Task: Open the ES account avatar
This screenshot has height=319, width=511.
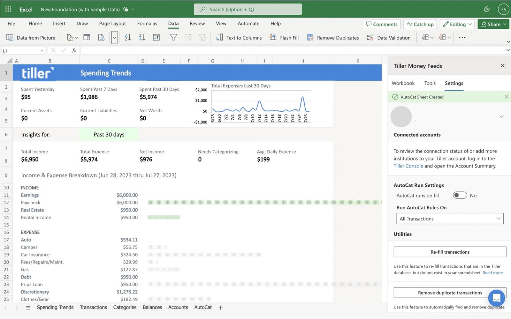Action: click(x=503, y=9)
